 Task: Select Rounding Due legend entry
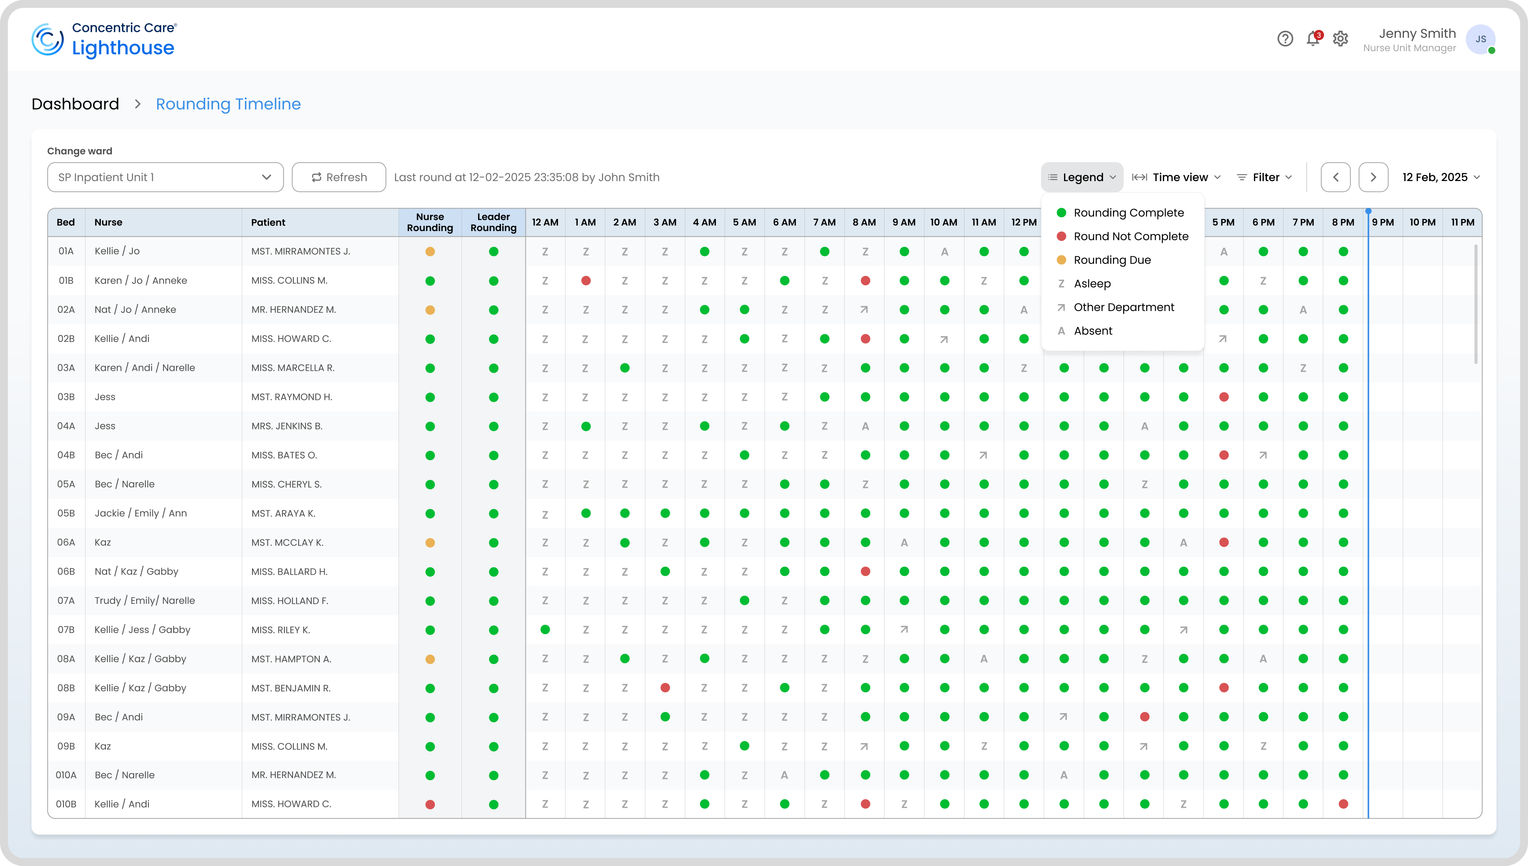click(x=1104, y=260)
